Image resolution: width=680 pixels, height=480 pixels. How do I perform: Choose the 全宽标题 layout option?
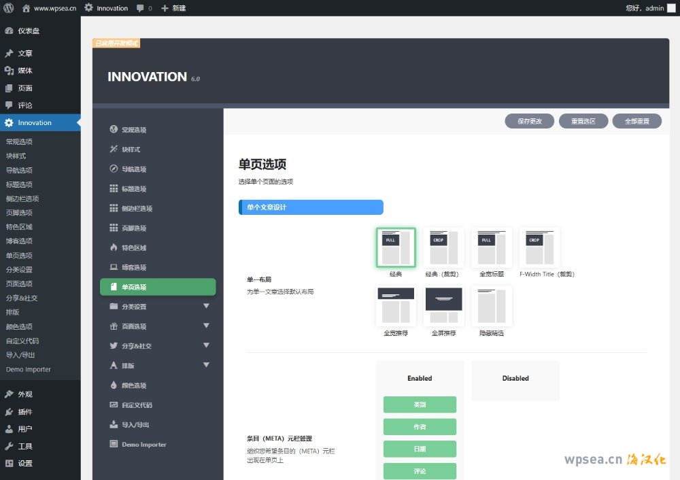pos(491,248)
